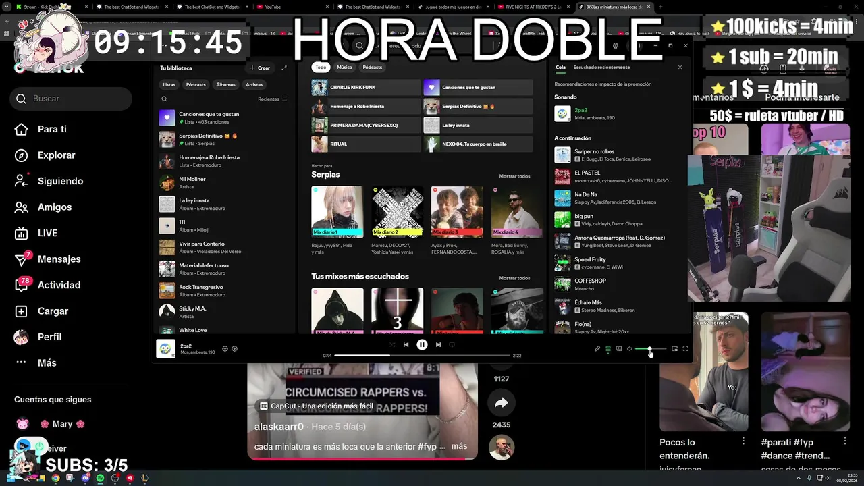Screen dimensions: 864x486
Task: Go to previous track in Spotify
Action: coord(406,344)
